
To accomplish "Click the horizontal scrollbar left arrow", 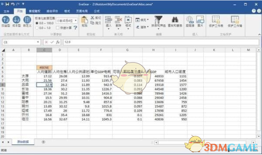I will 156,143.
